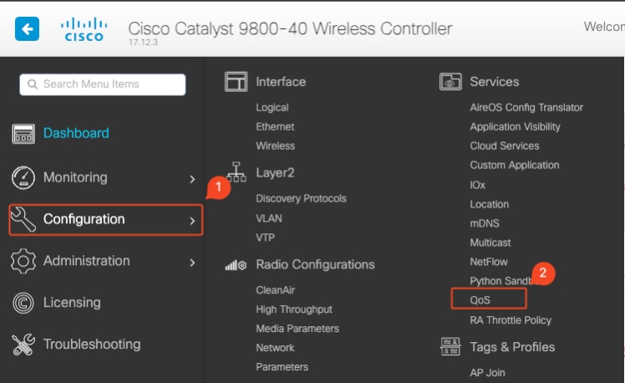The image size is (625, 383).
Task: Click the Interface section icon
Action: pyautogui.click(x=236, y=82)
